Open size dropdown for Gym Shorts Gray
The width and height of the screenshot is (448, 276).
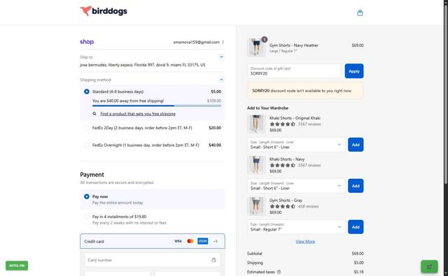(296, 226)
